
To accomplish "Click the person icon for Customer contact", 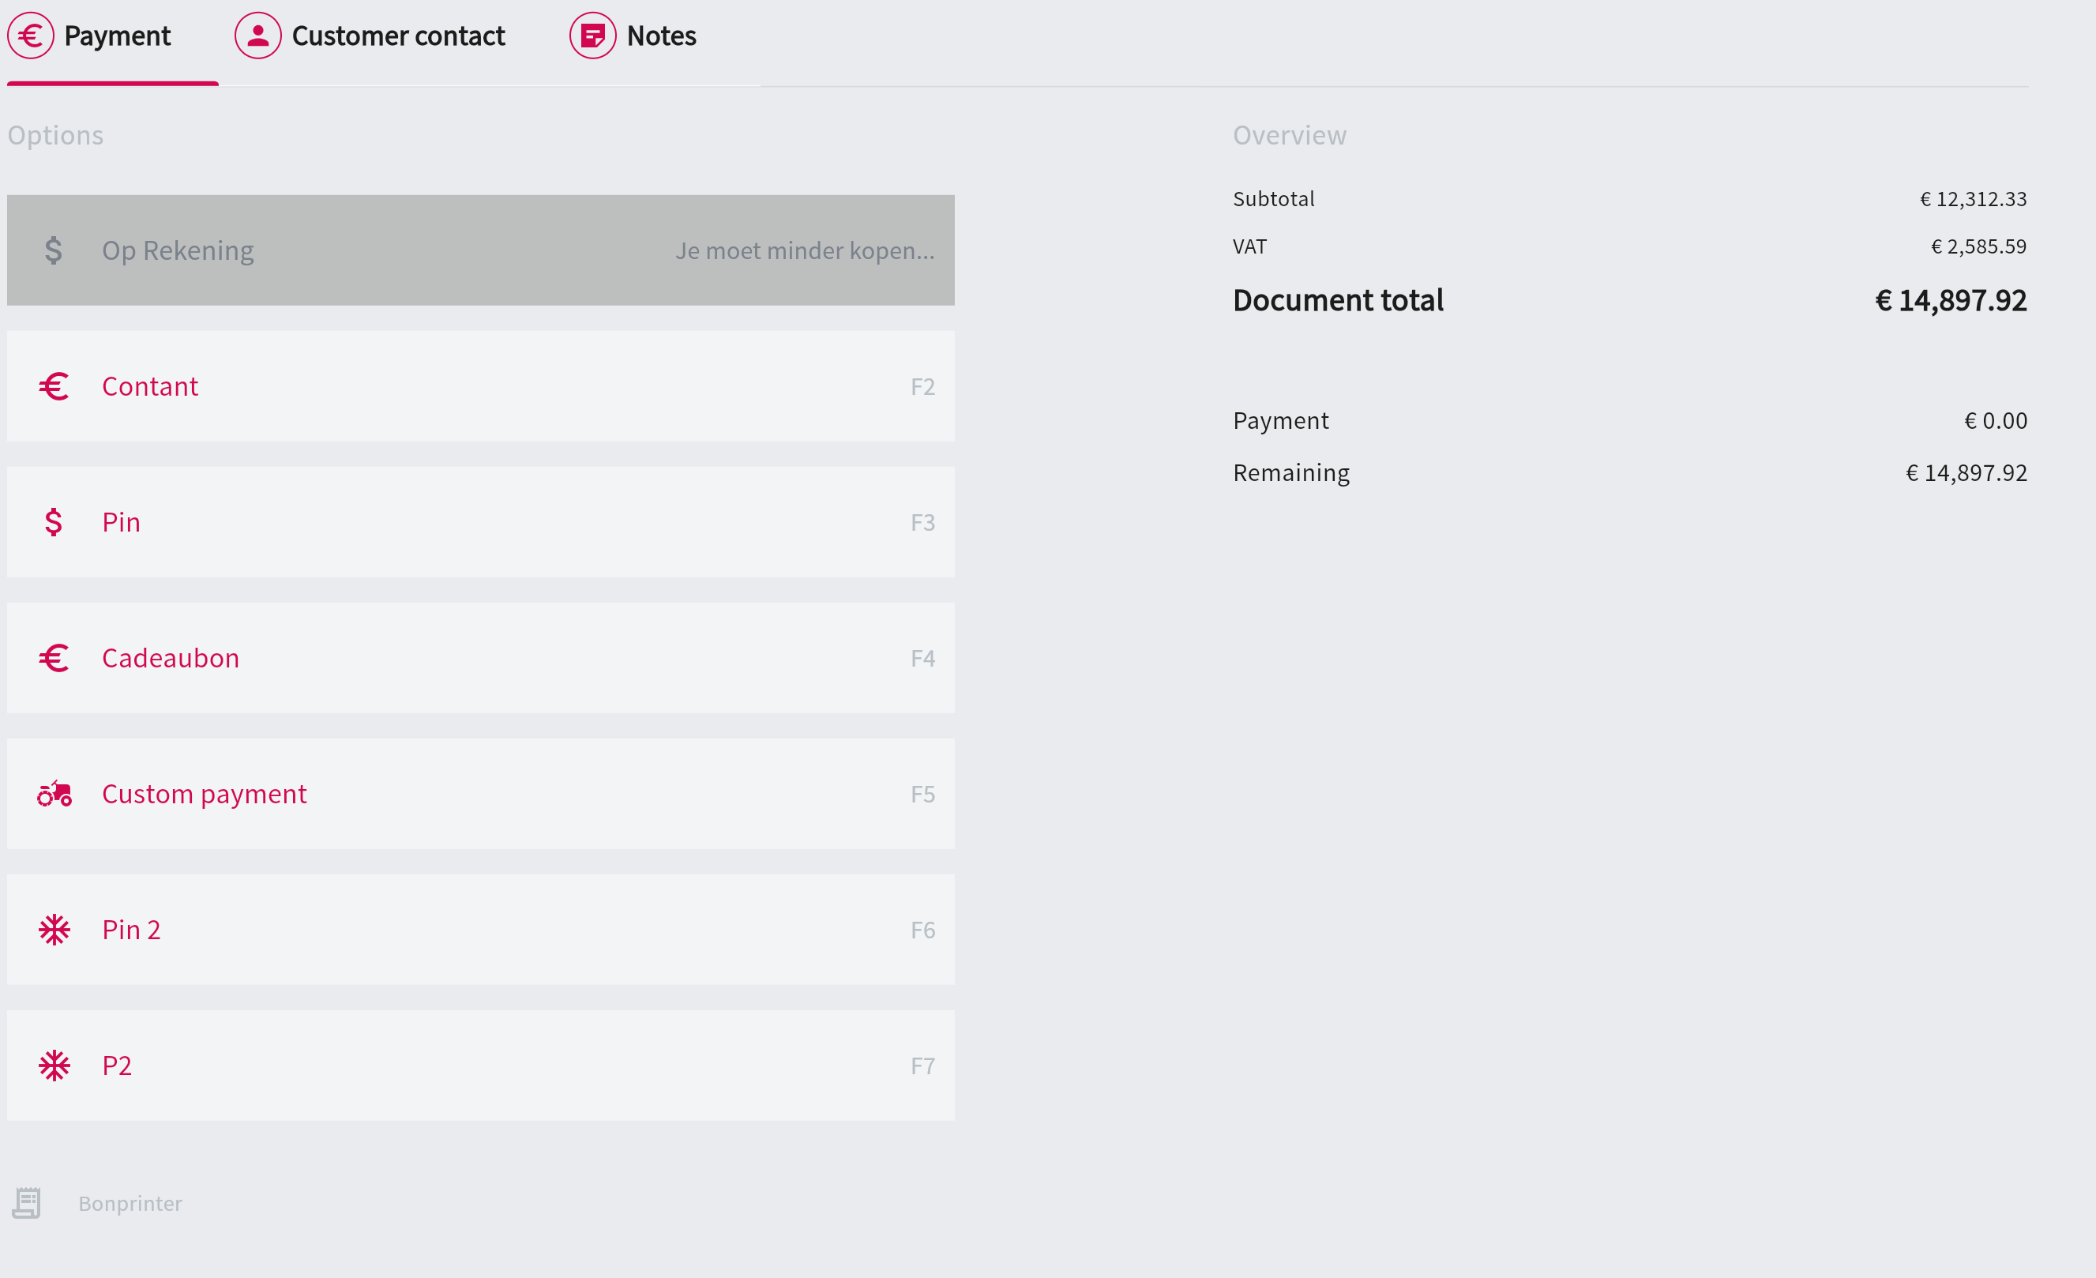I will 257,36.
